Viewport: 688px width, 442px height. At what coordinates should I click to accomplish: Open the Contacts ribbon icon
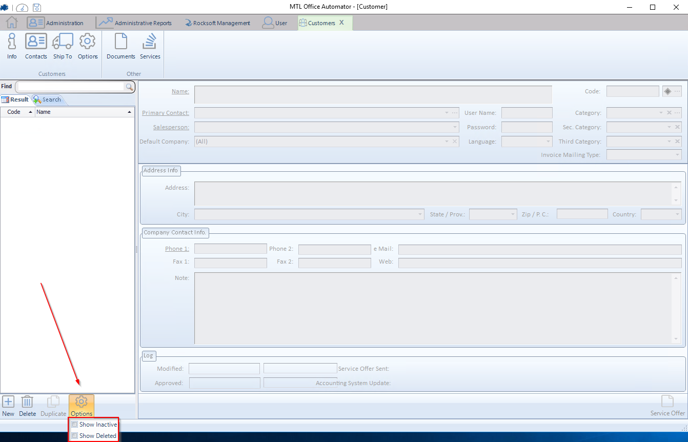[x=36, y=46]
